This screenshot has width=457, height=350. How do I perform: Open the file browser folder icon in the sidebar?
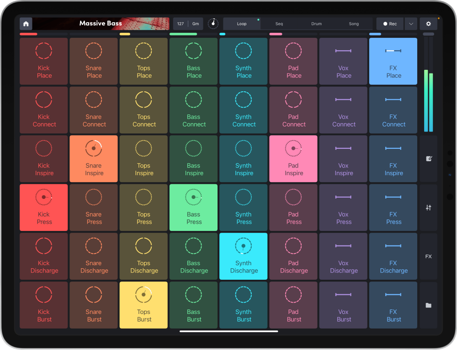point(429,305)
